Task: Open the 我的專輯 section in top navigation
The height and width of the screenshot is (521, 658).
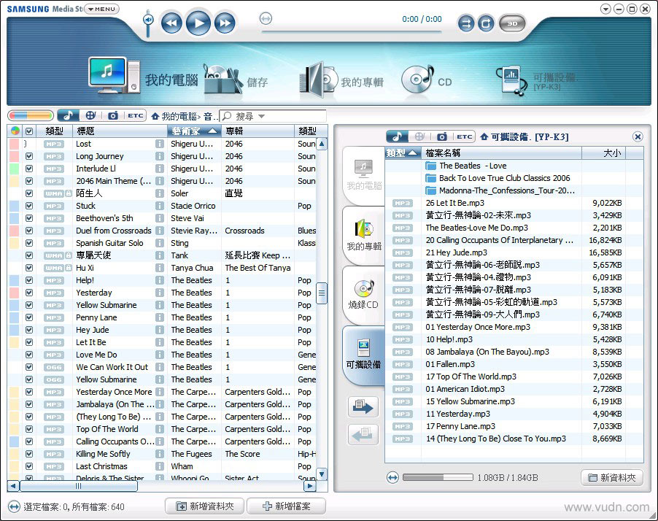Action: click(x=341, y=80)
